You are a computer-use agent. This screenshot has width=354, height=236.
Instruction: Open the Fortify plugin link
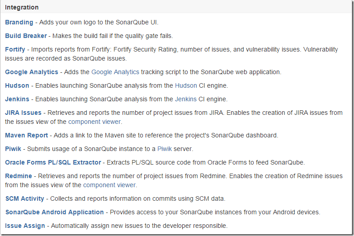[x=15, y=49]
